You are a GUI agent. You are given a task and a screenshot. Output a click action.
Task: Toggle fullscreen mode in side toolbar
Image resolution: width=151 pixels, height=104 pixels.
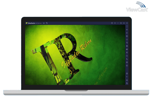point(127,26)
